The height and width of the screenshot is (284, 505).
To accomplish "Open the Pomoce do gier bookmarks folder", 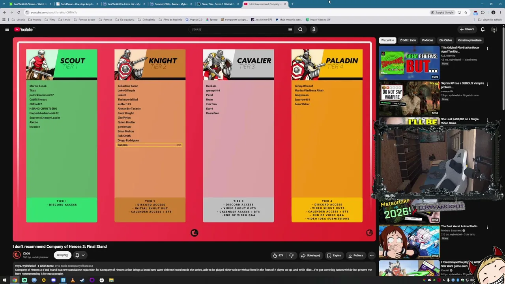I will coord(84,20).
